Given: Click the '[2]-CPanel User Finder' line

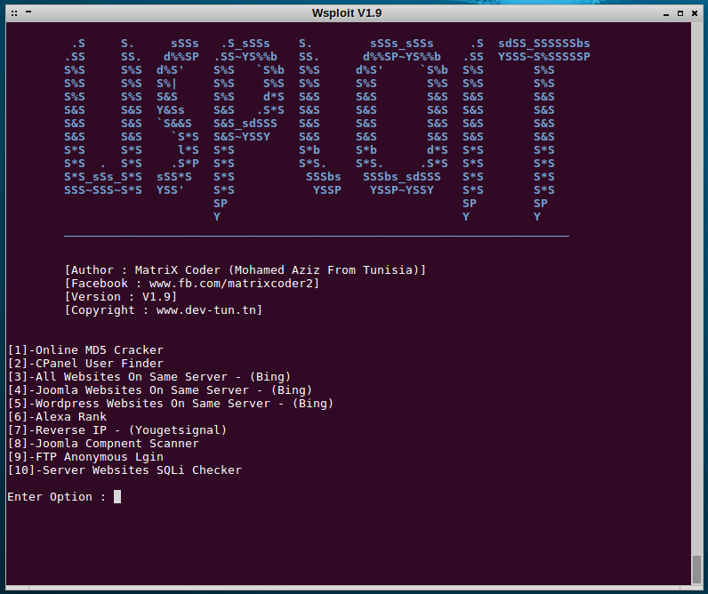Looking at the screenshot, I should [85, 364].
